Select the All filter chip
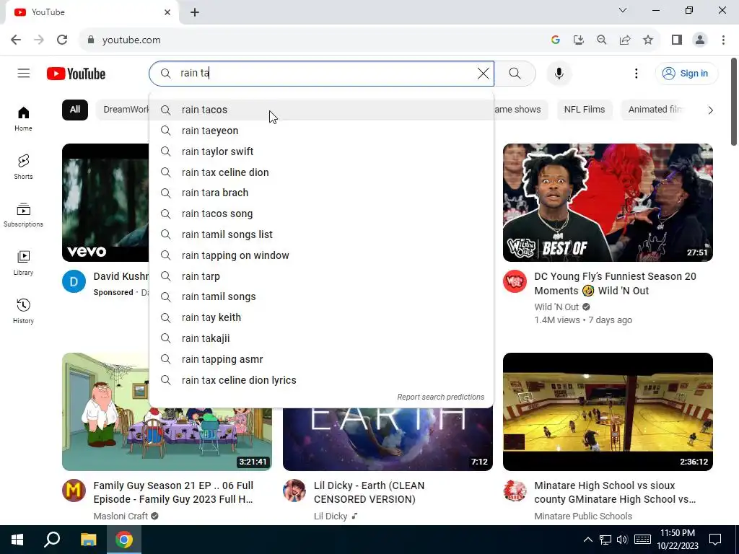 pyautogui.click(x=75, y=110)
